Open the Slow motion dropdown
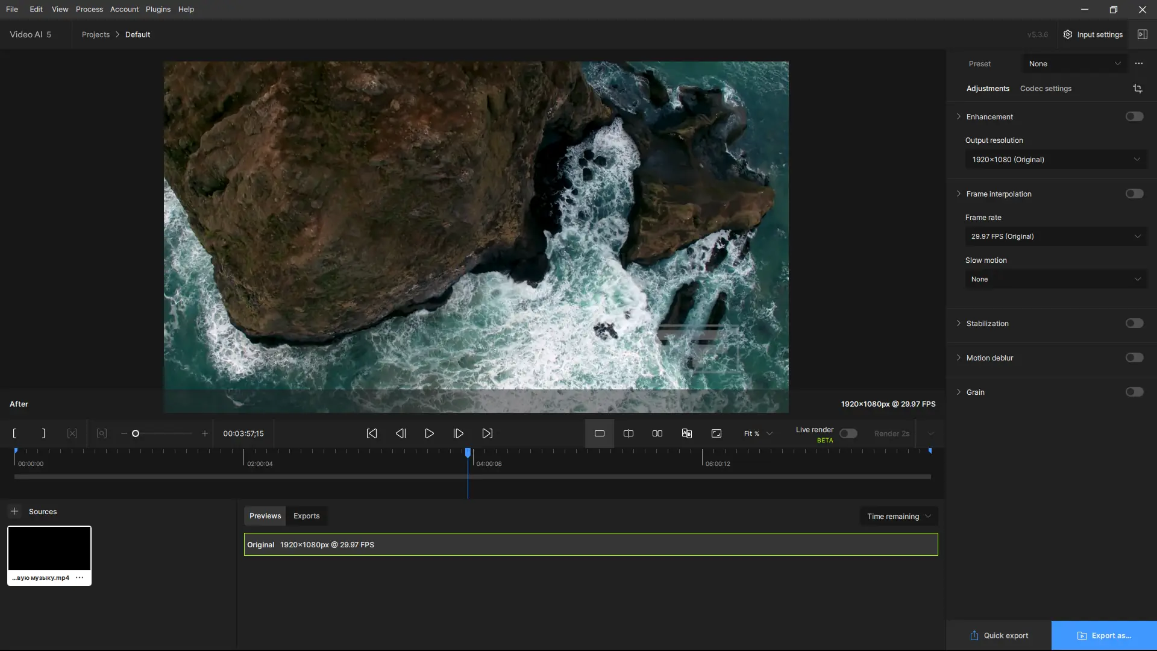Image resolution: width=1157 pixels, height=651 pixels. coord(1055,279)
